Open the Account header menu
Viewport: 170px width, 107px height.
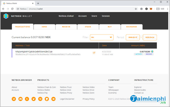click(x=83, y=16)
